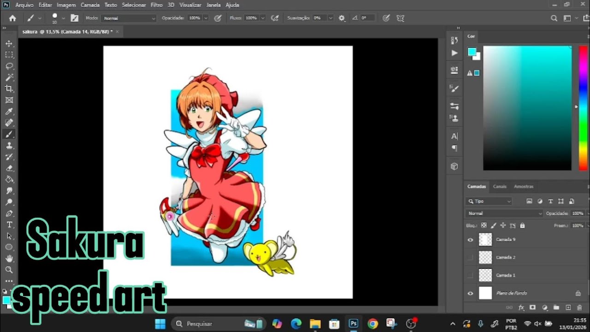Screen dimensions: 590x332
Task: Create a new layer
Action: point(568,308)
